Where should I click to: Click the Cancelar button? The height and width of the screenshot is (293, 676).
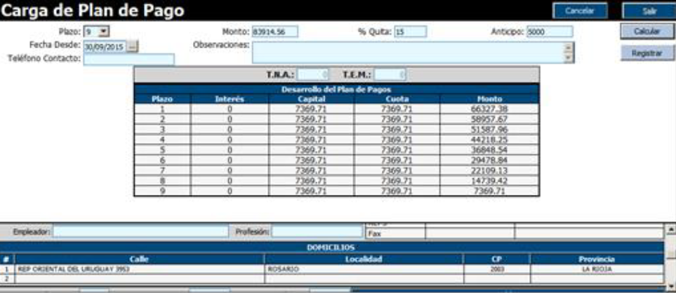579,11
